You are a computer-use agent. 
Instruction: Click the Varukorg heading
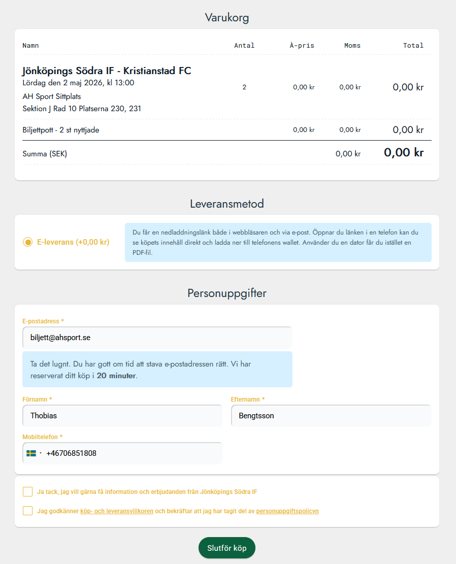[227, 18]
